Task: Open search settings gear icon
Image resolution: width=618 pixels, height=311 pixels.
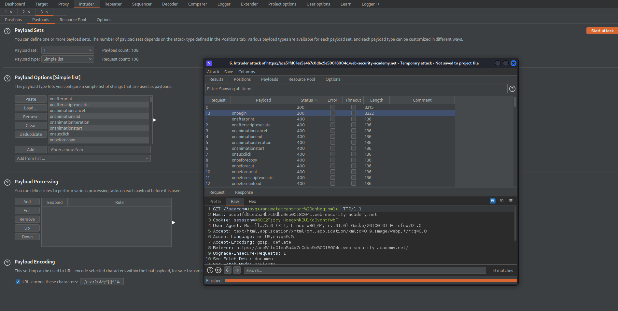Action: pos(218,270)
